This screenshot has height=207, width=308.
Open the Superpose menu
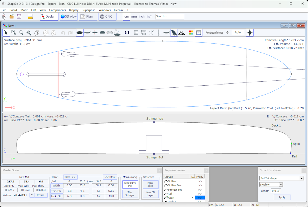click(x=88, y=10)
